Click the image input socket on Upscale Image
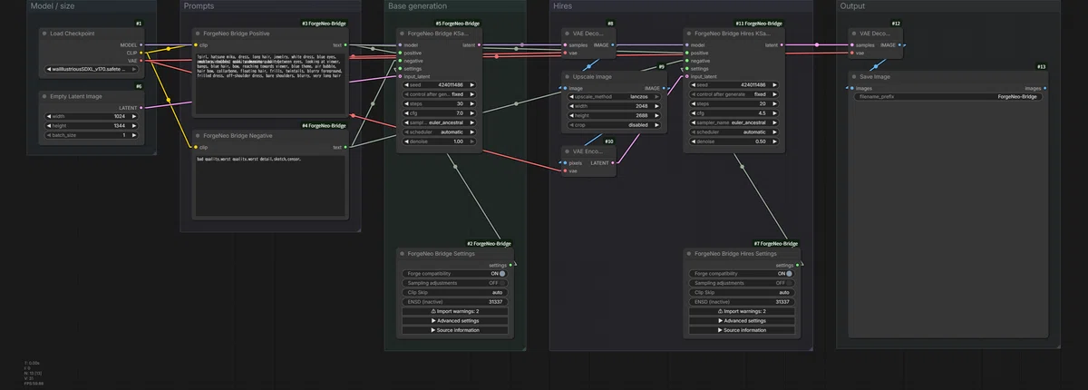The height and width of the screenshot is (390, 1088). pos(564,88)
